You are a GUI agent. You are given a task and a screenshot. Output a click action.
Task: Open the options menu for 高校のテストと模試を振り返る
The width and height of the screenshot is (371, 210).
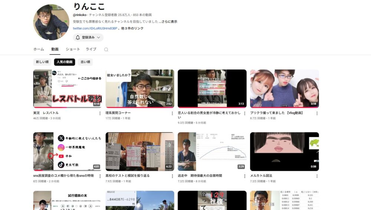click(x=172, y=176)
